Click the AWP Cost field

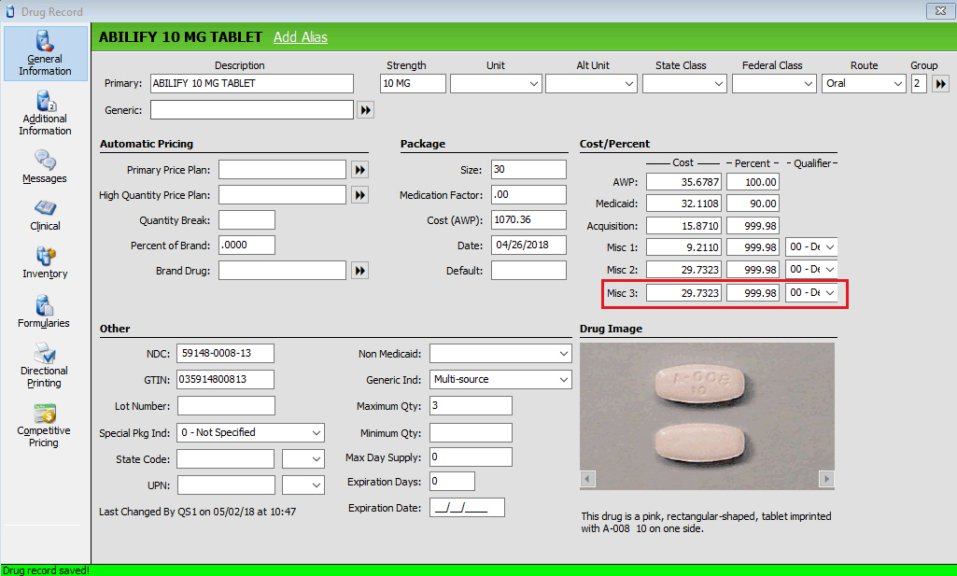point(683,182)
